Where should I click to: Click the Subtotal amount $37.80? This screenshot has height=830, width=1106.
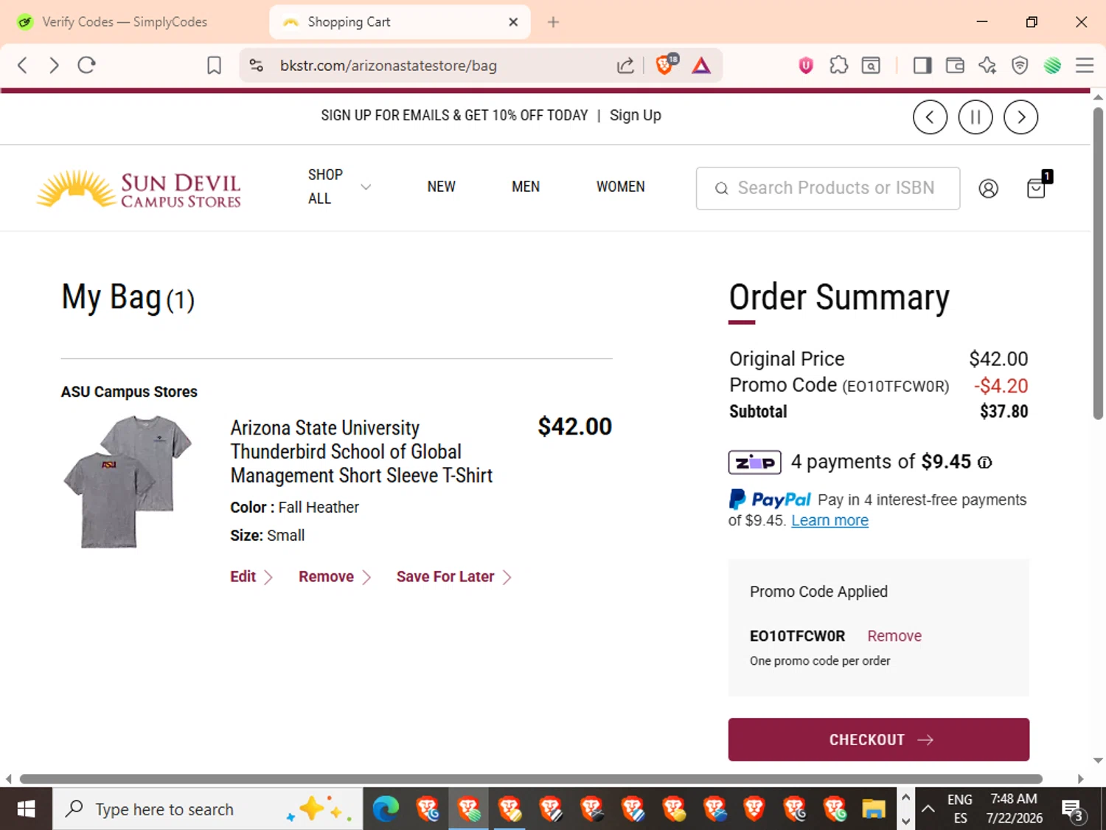point(1004,412)
